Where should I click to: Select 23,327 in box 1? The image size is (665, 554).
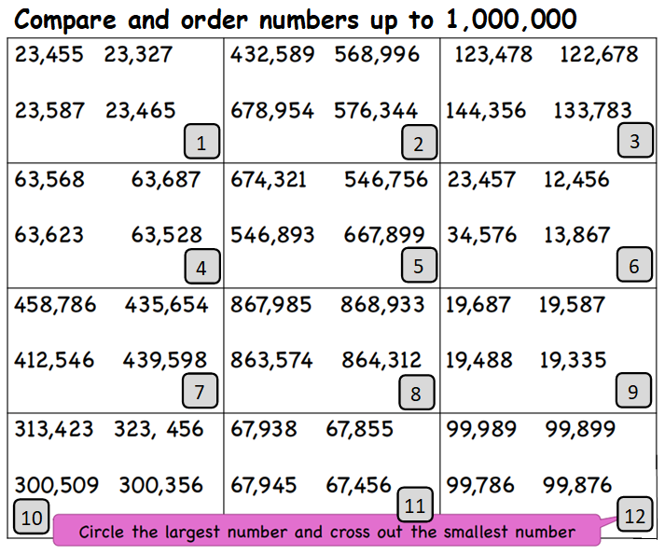point(138,55)
